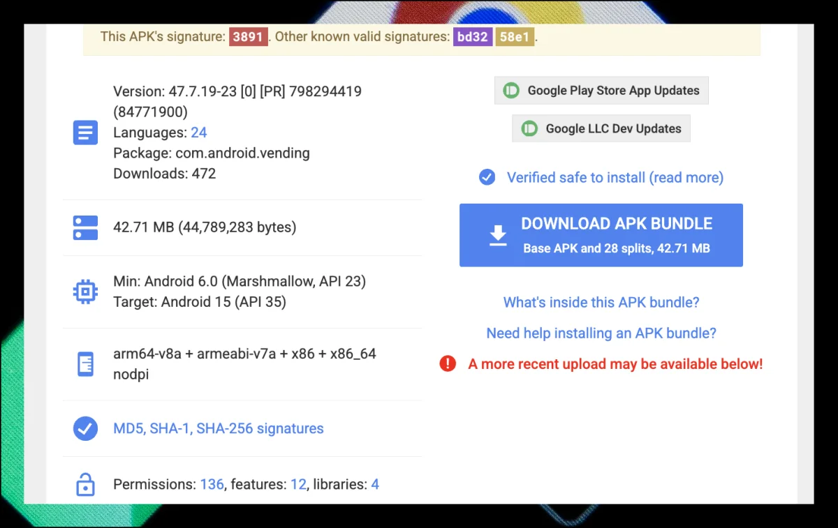This screenshot has width=838, height=528.
Task: Expand the 136 permissions list
Action: 212,484
